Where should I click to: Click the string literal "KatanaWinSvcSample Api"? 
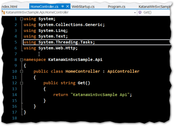point(100,95)
